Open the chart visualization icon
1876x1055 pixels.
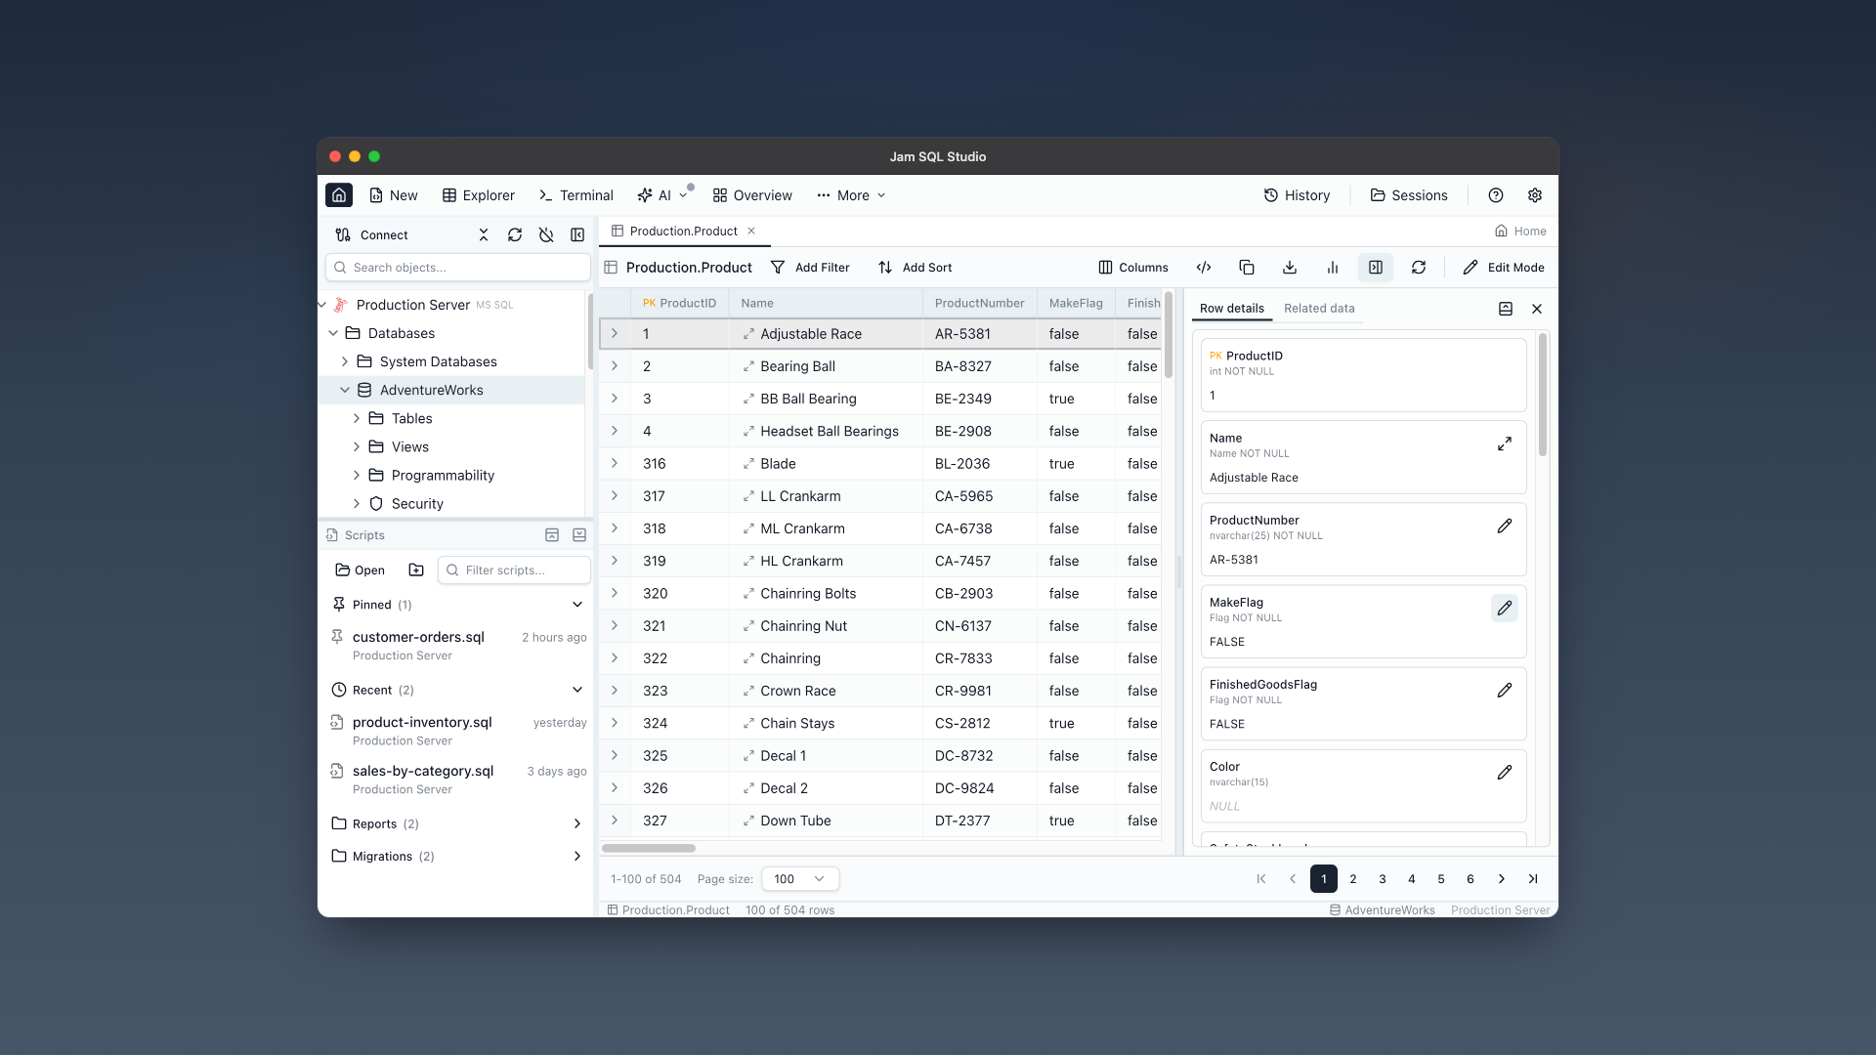coord(1333,267)
